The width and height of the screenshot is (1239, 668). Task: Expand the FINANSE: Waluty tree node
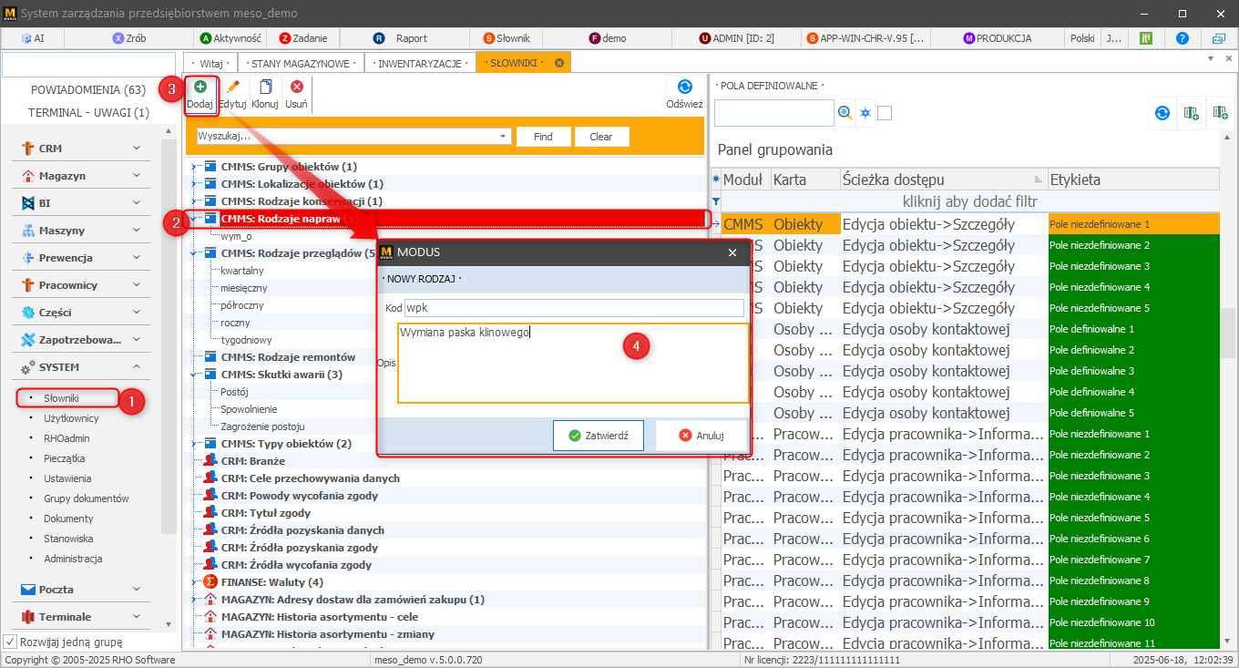click(193, 582)
